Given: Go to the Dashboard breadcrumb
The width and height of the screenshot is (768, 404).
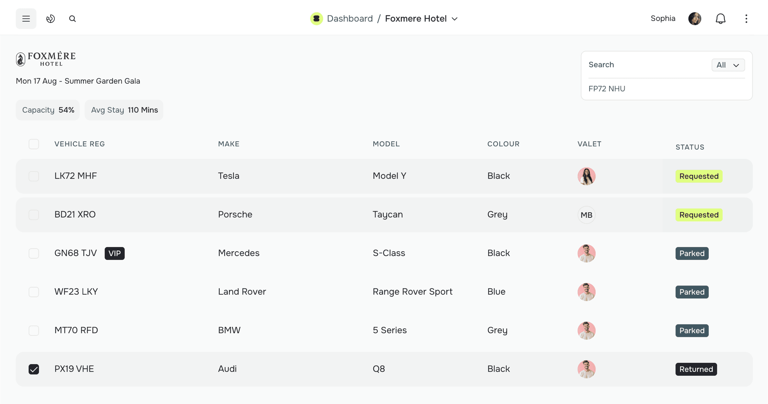Looking at the screenshot, I should pyautogui.click(x=350, y=19).
